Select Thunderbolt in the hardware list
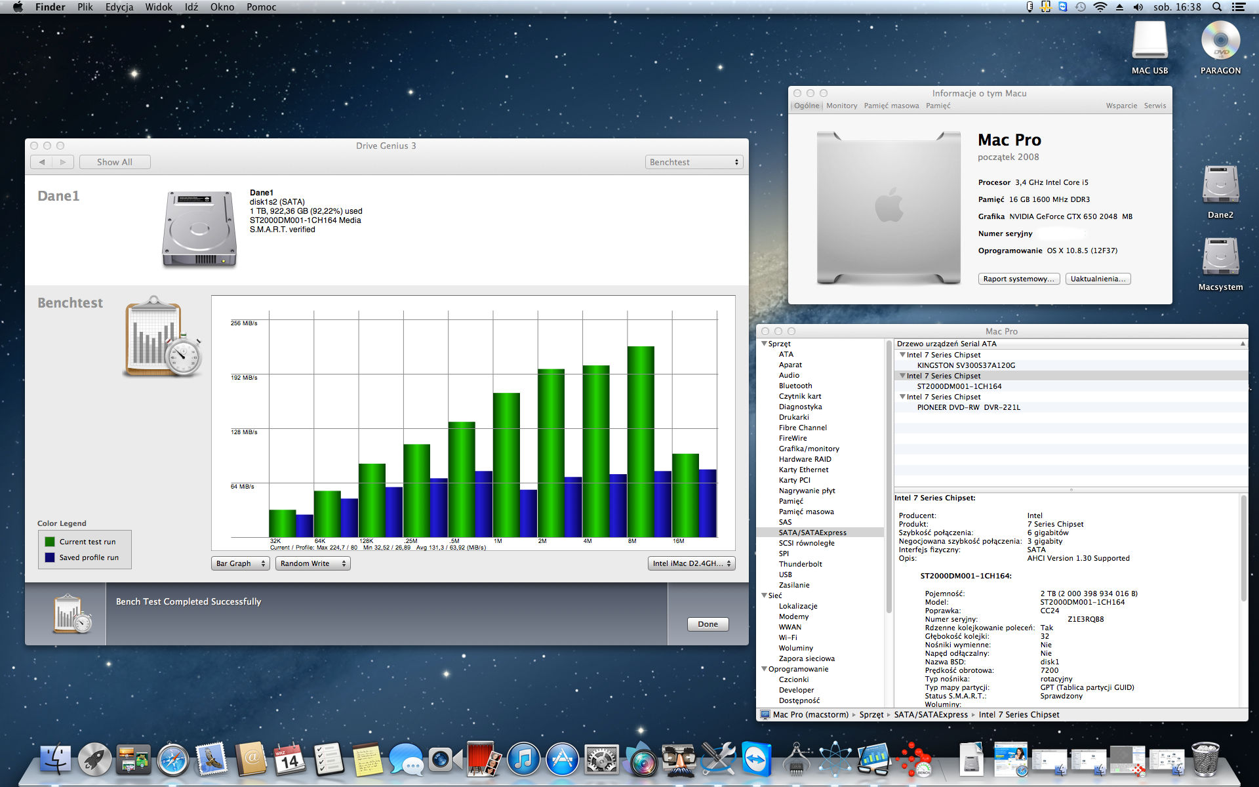 pos(820,564)
